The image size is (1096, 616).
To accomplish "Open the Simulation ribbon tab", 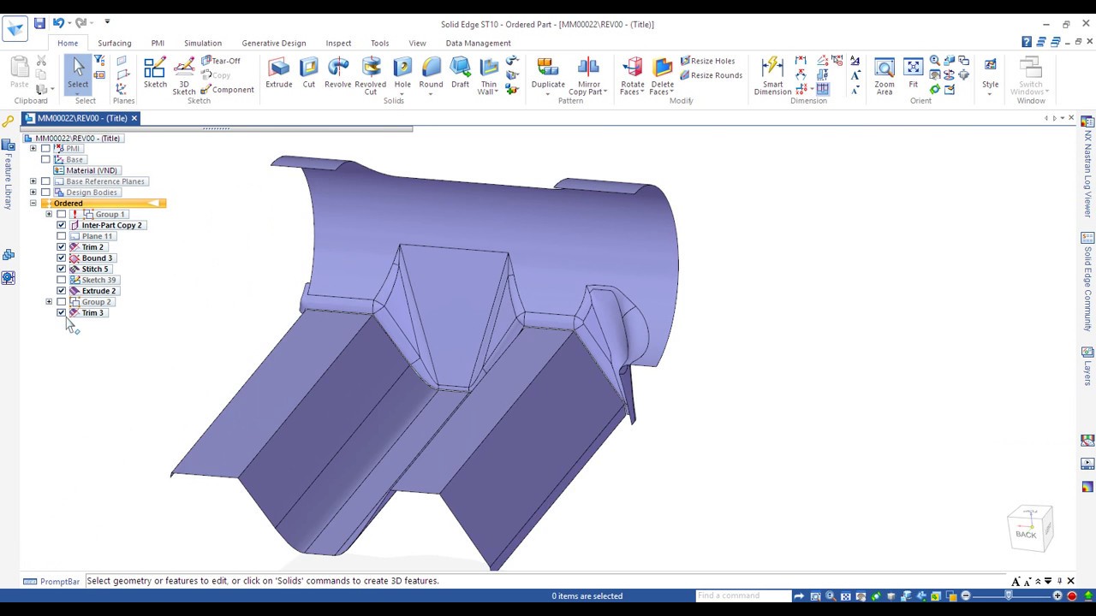I will [x=203, y=43].
